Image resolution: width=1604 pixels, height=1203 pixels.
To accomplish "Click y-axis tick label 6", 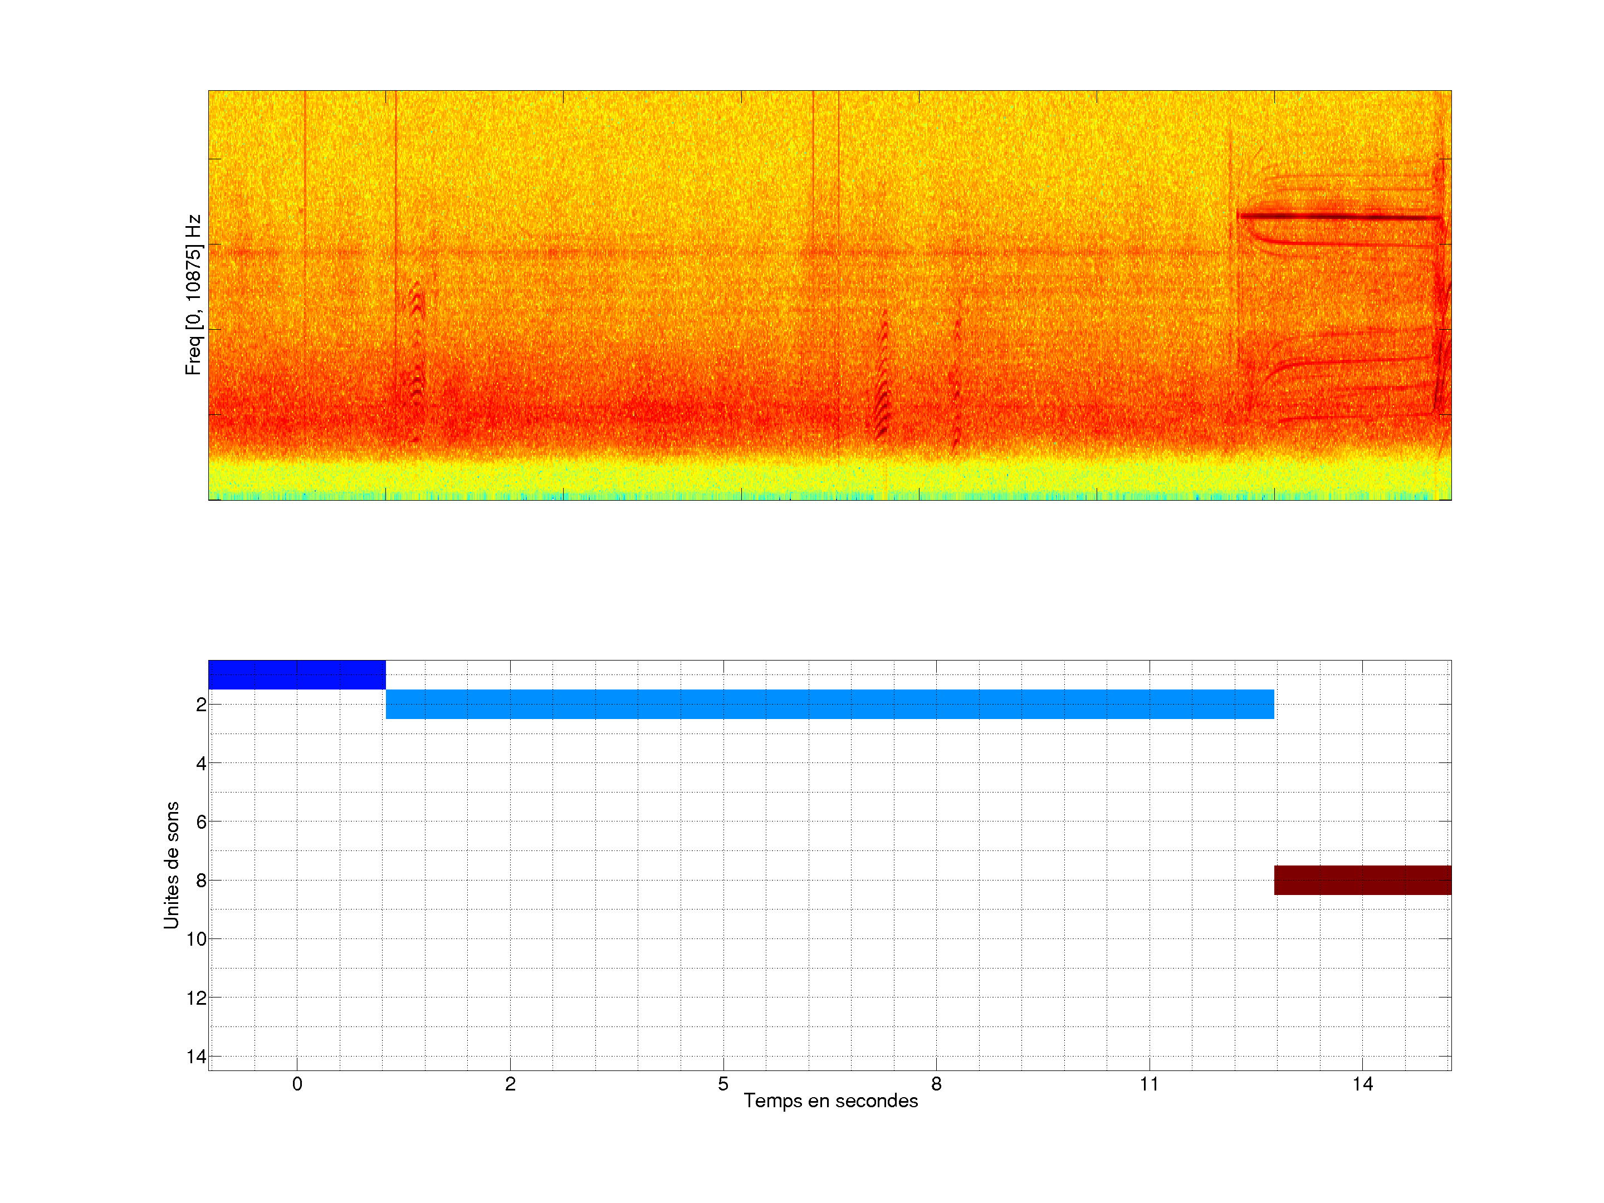I will click(201, 821).
